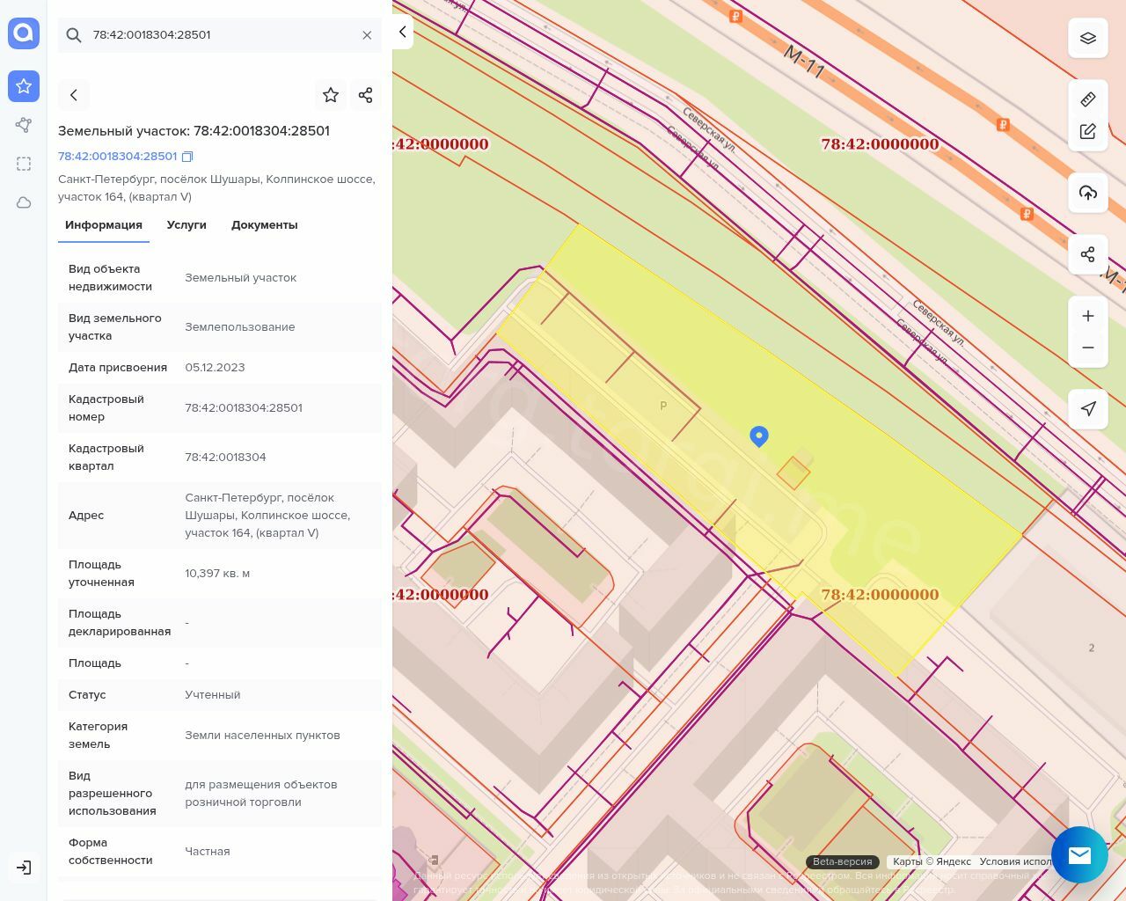Viewport: 1126px width, 901px height.
Task: Zoom out on the map
Action: point(1088,348)
